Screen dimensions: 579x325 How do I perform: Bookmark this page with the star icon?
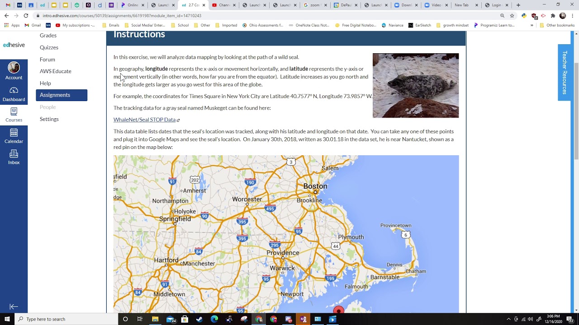click(x=512, y=15)
